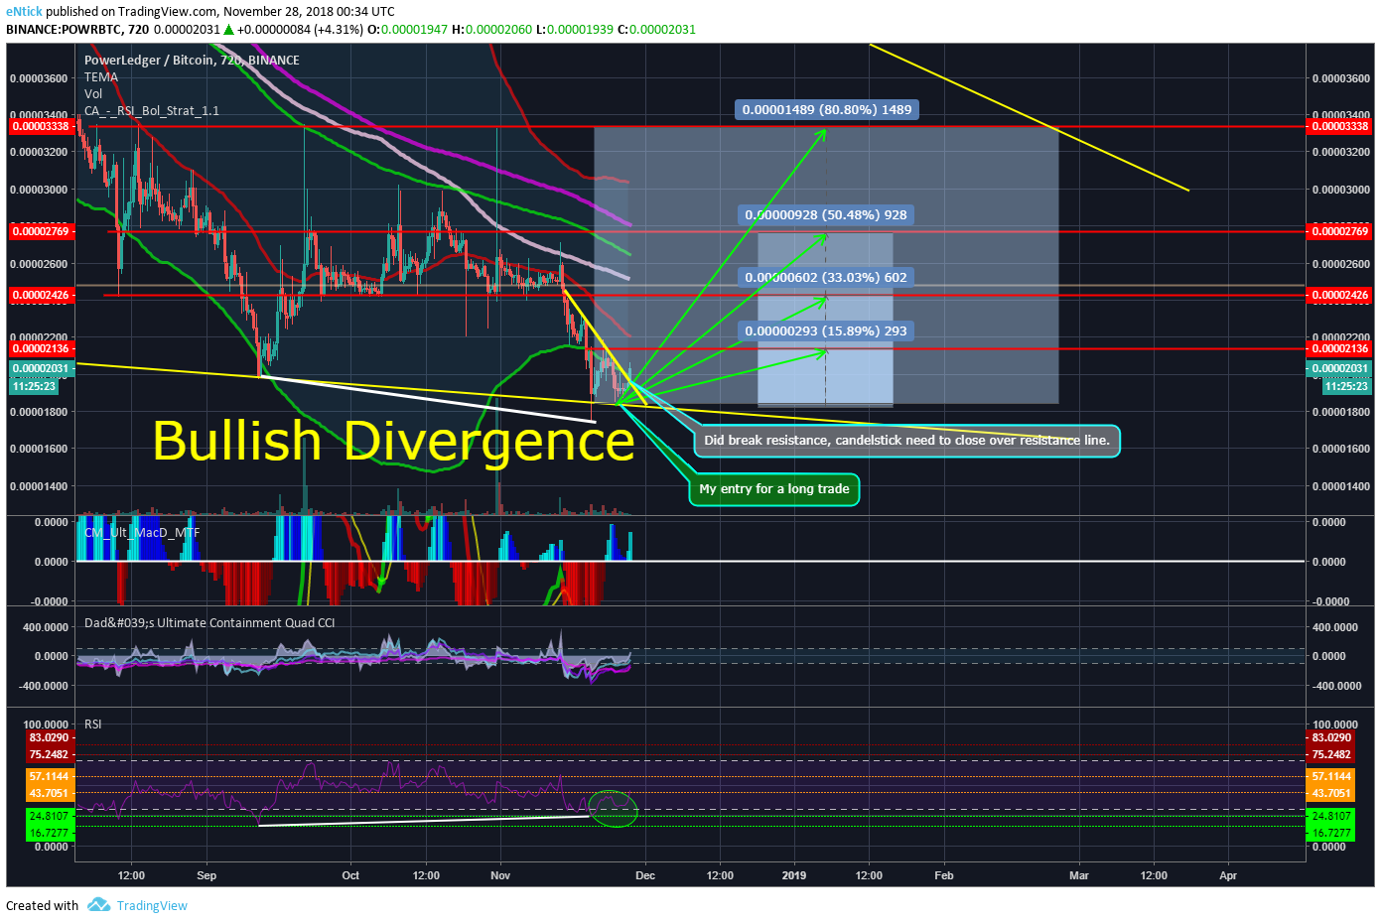Select the 0.00001489 (80.80%) target label
Screen dimensions: 1381x923
(x=827, y=110)
